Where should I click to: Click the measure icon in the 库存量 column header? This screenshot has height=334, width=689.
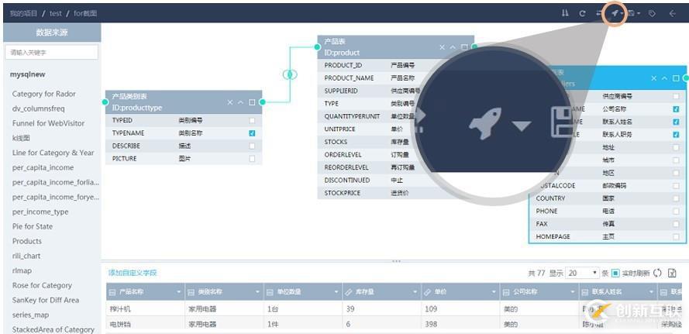(349, 292)
